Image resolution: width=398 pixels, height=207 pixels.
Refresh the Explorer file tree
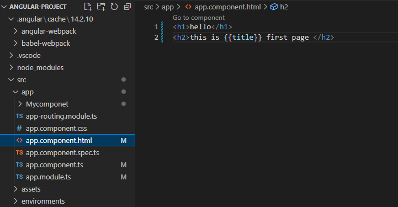click(x=114, y=7)
